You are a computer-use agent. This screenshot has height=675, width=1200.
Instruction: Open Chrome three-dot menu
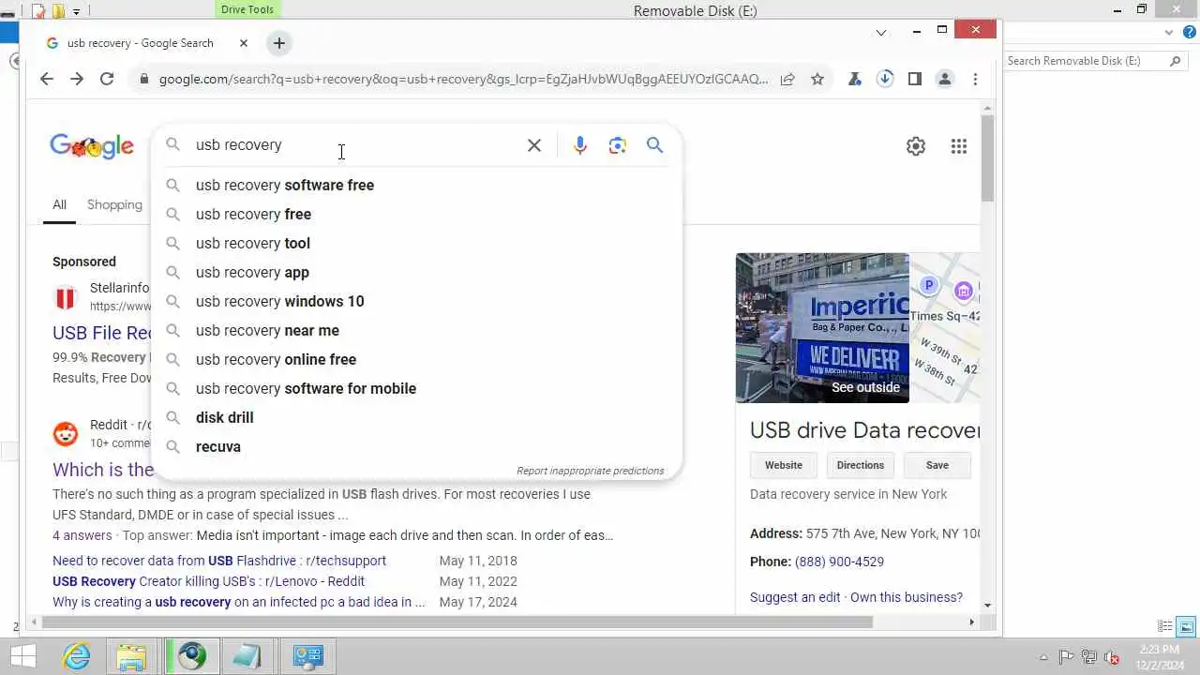(x=975, y=79)
